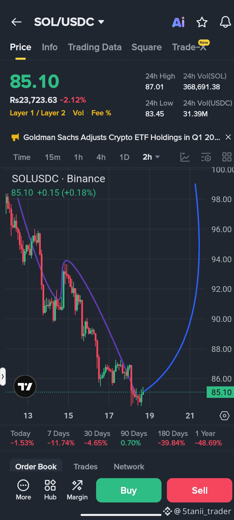The width and height of the screenshot is (234, 520).
Task: Tap the red Sell button
Action: coord(200,490)
